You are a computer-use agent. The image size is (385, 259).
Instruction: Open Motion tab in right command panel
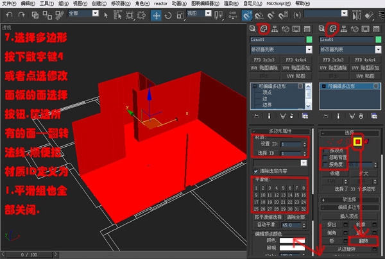tap(355, 29)
